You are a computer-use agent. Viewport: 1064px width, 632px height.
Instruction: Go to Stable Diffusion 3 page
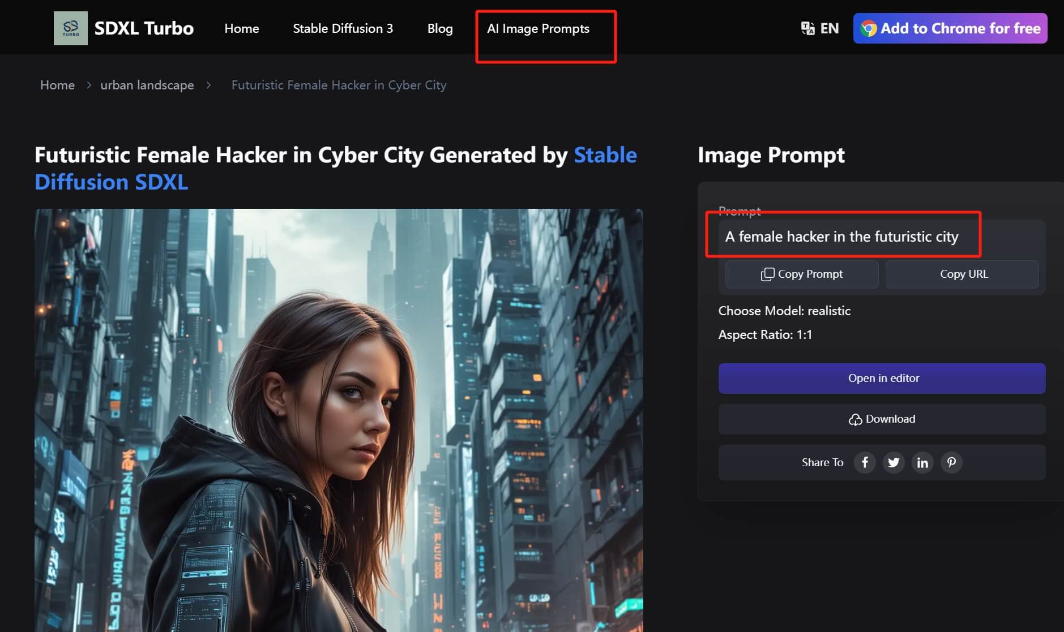pyautogui.click(x=343, y=28)
